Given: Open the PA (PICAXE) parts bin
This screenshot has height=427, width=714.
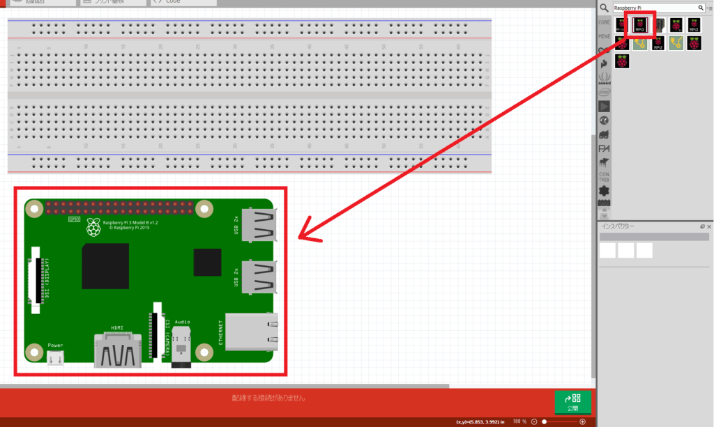Looking at the screenshot, I should [604, 148].
